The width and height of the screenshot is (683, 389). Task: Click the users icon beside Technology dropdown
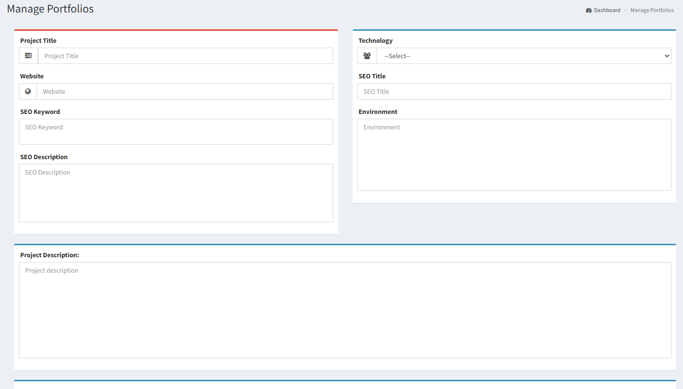pos(367,56)
